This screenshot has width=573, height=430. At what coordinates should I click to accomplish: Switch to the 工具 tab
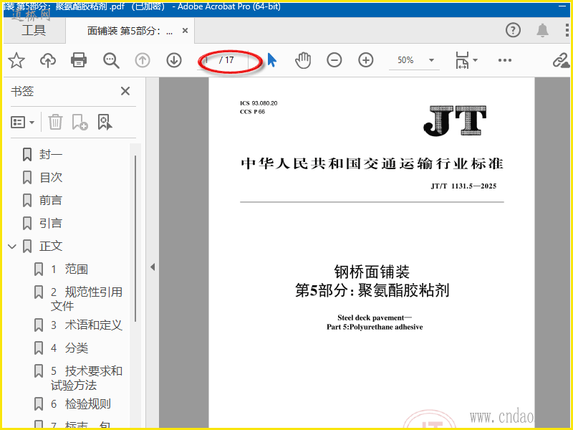point(34,30)
